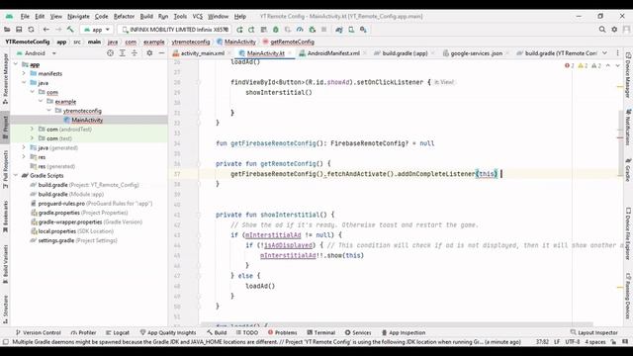Screen dimensions: 633x356
Task: Show hidden editor tabs dropdown arrow
Action: (x=604, y=53)
